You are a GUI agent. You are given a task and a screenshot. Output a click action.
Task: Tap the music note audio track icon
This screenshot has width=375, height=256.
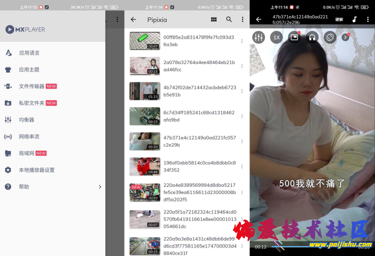(354, 20)
